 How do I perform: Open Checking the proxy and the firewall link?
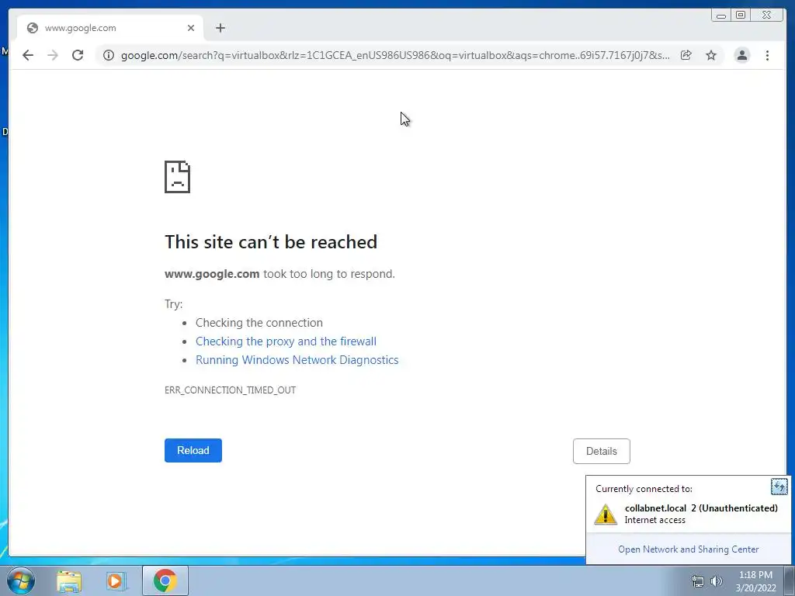pos(286,341)
